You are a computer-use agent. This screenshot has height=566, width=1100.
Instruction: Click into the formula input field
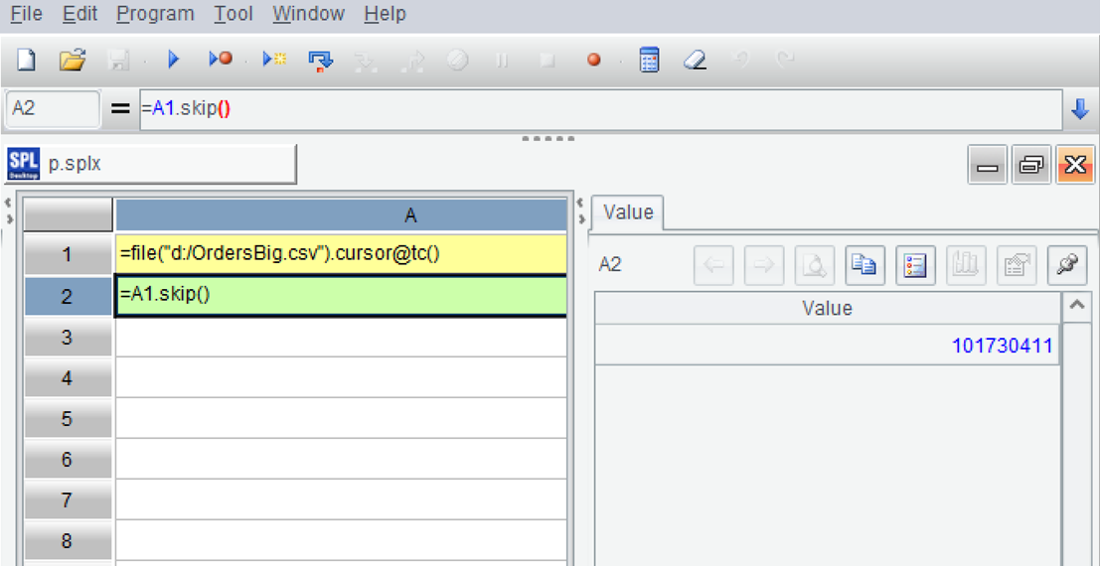pos(600,109)
